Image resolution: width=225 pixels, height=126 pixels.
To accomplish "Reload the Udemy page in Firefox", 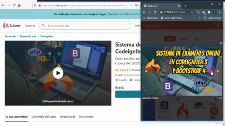I will click(14, 5).
